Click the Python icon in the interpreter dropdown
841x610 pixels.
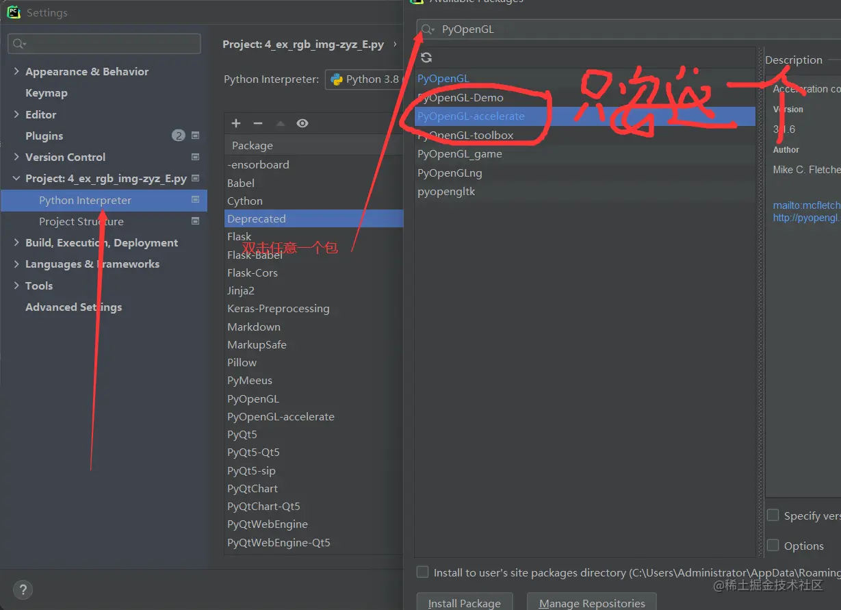337,79
